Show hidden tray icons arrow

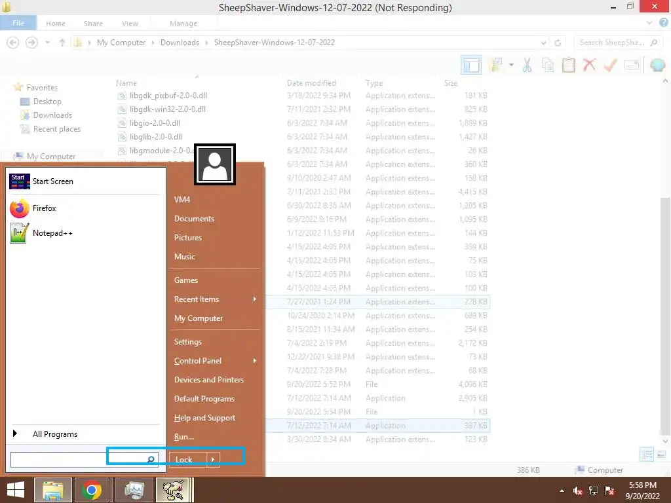tap(562, 491)
